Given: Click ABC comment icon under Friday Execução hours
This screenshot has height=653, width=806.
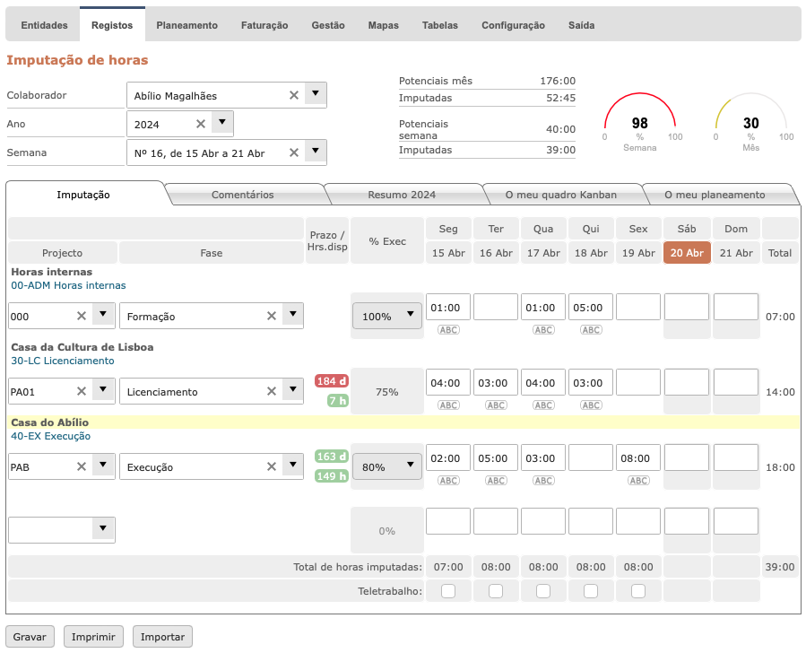Looking at the screenshot, I should (638, 481).
